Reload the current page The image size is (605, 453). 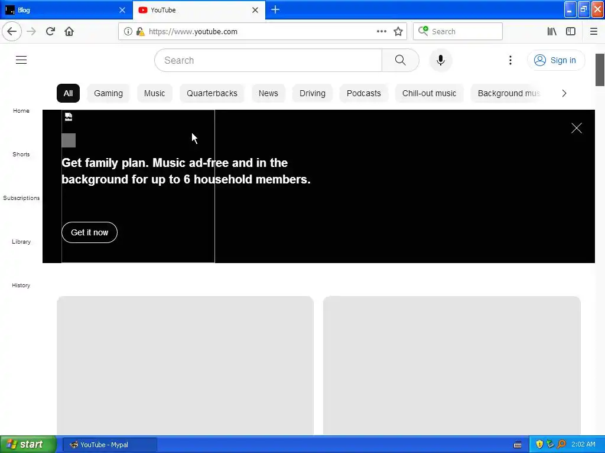tap(50, 31)
